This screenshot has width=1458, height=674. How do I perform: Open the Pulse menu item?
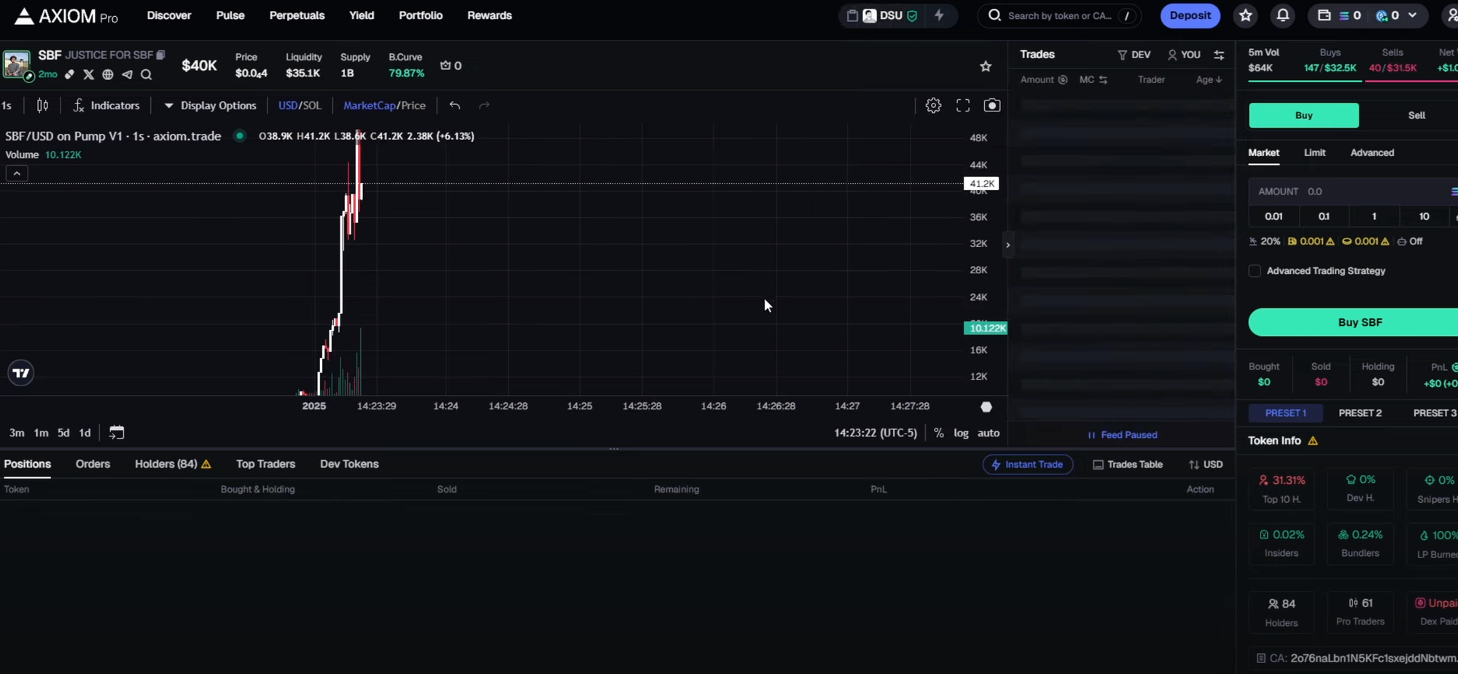(x=230, y=15)
